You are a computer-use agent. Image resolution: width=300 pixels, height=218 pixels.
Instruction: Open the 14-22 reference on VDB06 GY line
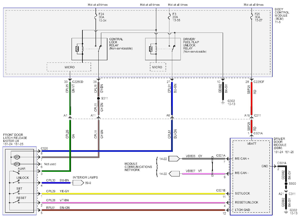tap(174, 159)
